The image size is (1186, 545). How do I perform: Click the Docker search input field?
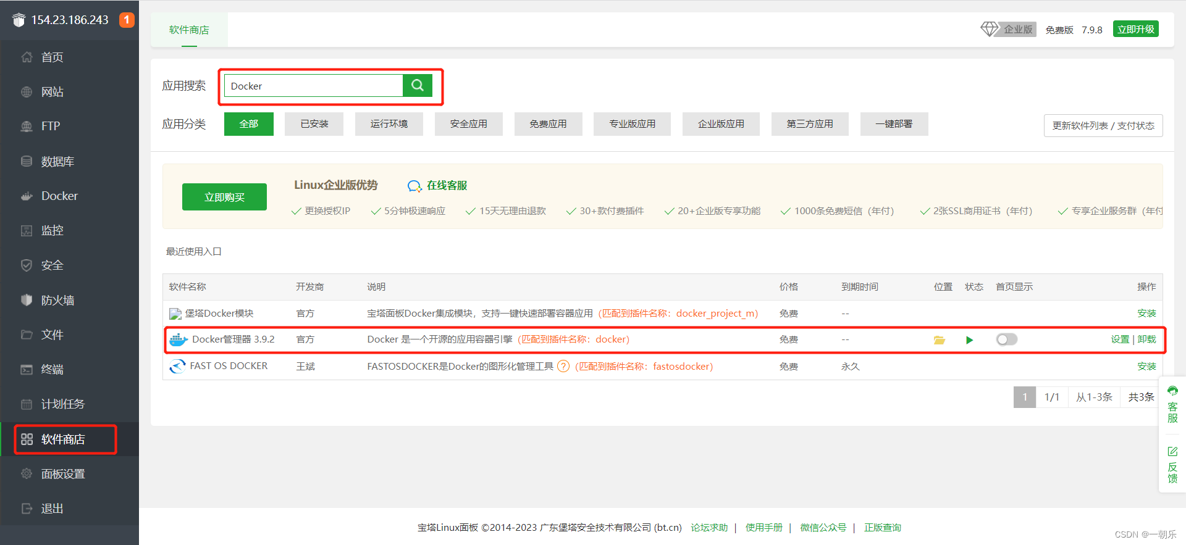click(x=314, y=86)
